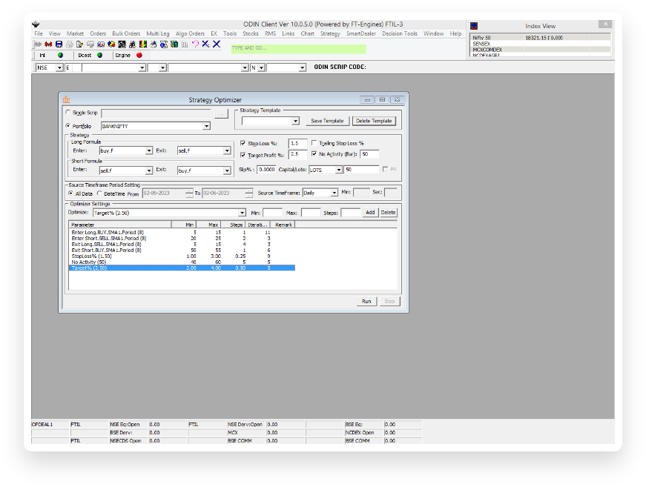Click the Run button

366,302
